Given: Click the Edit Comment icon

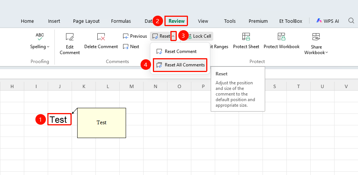Looking at the screenshot, I should click(x=70, y=37).
